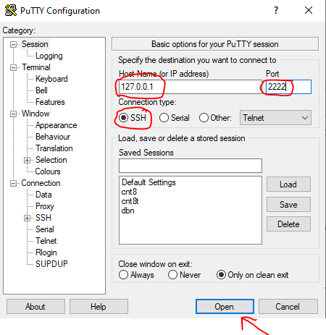Click the Load session button
326x335 pixels.
pos(288,185)
